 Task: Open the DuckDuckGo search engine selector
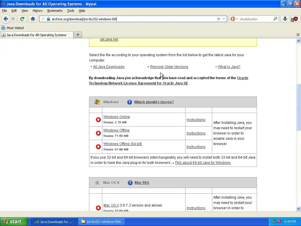click(234, 19)
